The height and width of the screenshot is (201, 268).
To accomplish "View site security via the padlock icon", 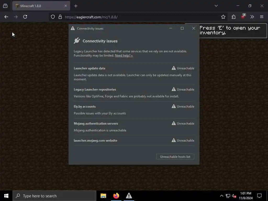I will [60, 17].
